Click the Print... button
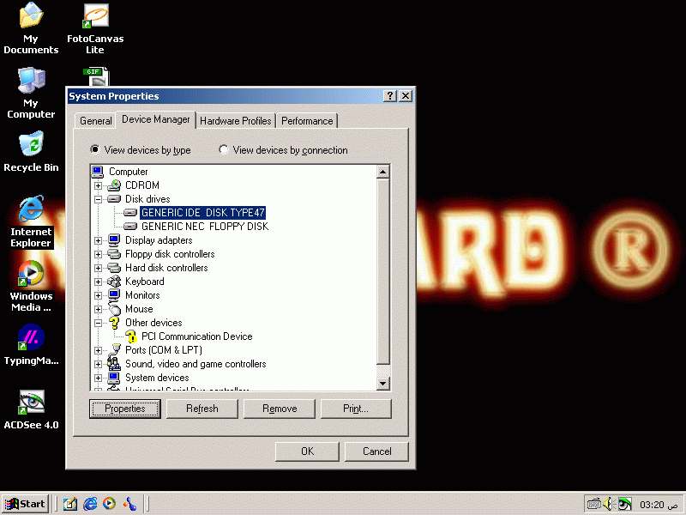The width and height of the screenshot is (686, 515). coord(356,409)
